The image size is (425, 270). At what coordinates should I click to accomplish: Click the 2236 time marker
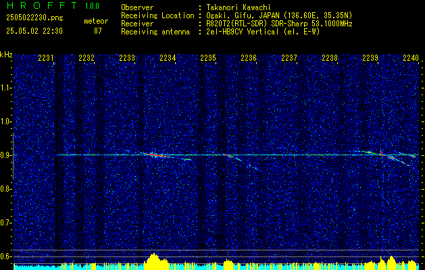(249, 57)
